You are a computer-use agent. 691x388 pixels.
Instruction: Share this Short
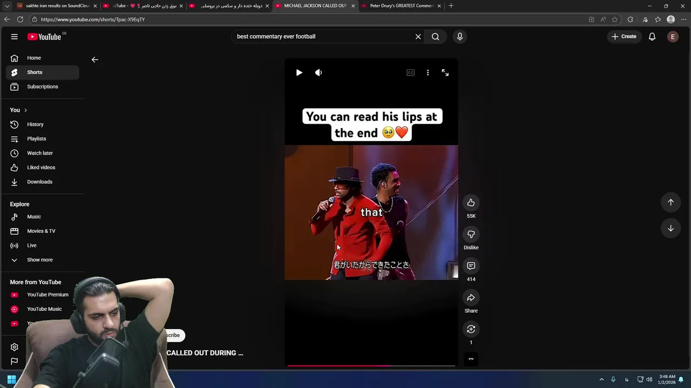pyautogui.click(x=471, y=298)
